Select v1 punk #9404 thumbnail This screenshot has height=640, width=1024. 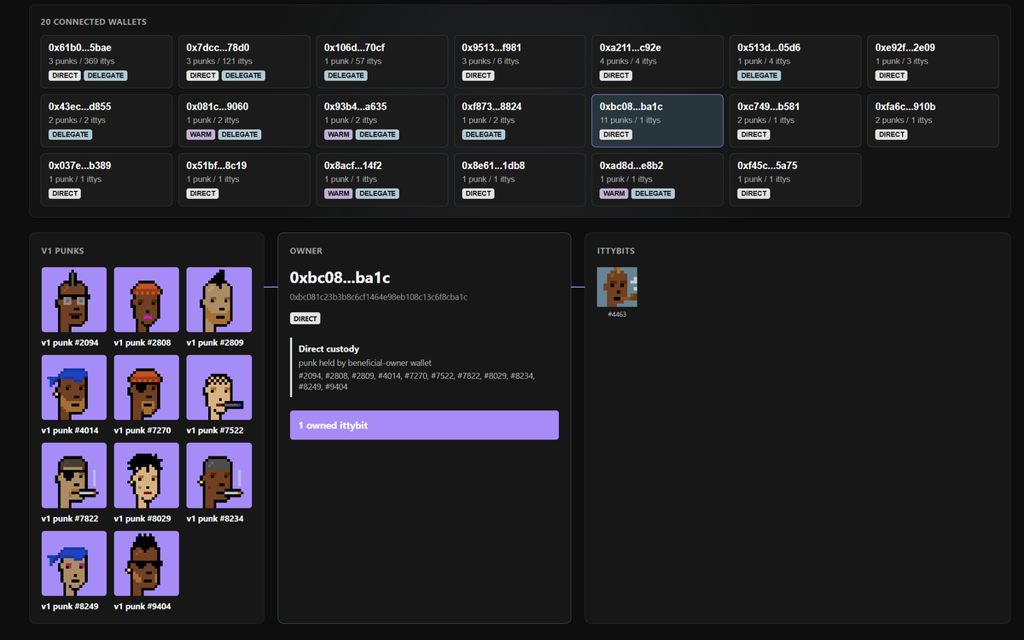coord(147,563)
